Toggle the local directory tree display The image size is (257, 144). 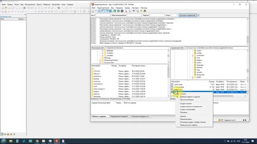(103, 11)
